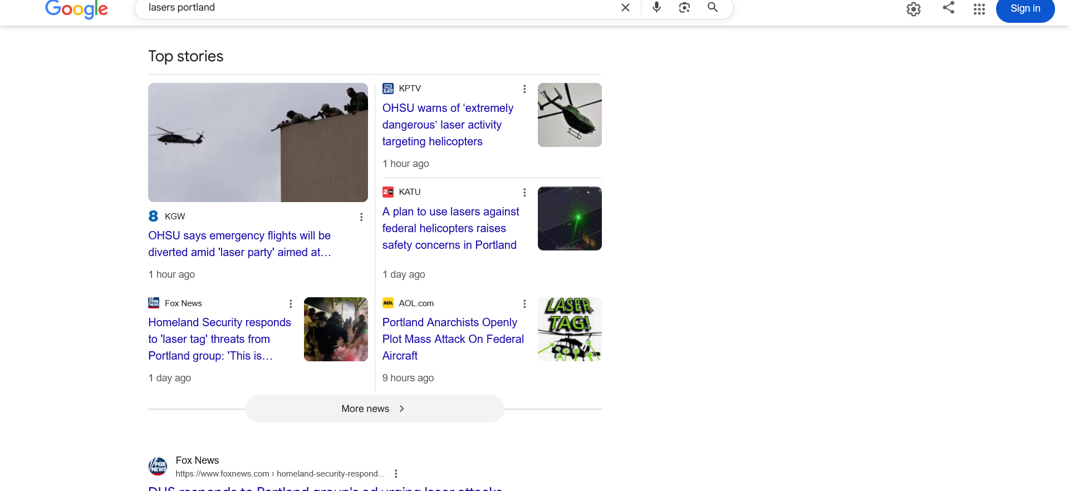
Task: Click the Fox News search result favicon
Action: tap(158, 467)
